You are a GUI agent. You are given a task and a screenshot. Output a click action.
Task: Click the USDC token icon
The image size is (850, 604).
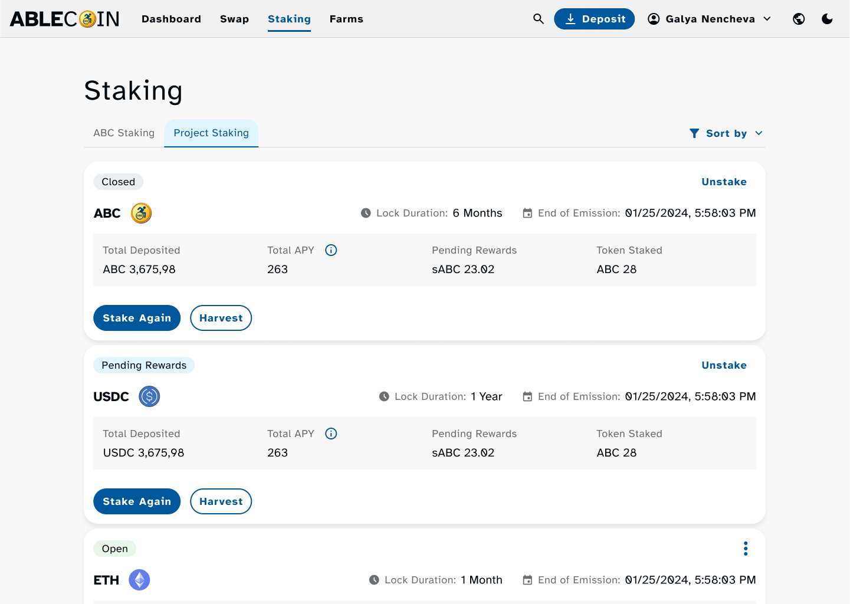(x=149, y=396)
